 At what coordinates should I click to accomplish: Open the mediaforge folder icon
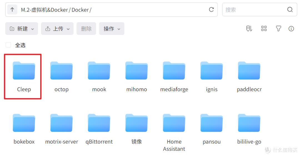pyautogui.click(x=174, y=71)
